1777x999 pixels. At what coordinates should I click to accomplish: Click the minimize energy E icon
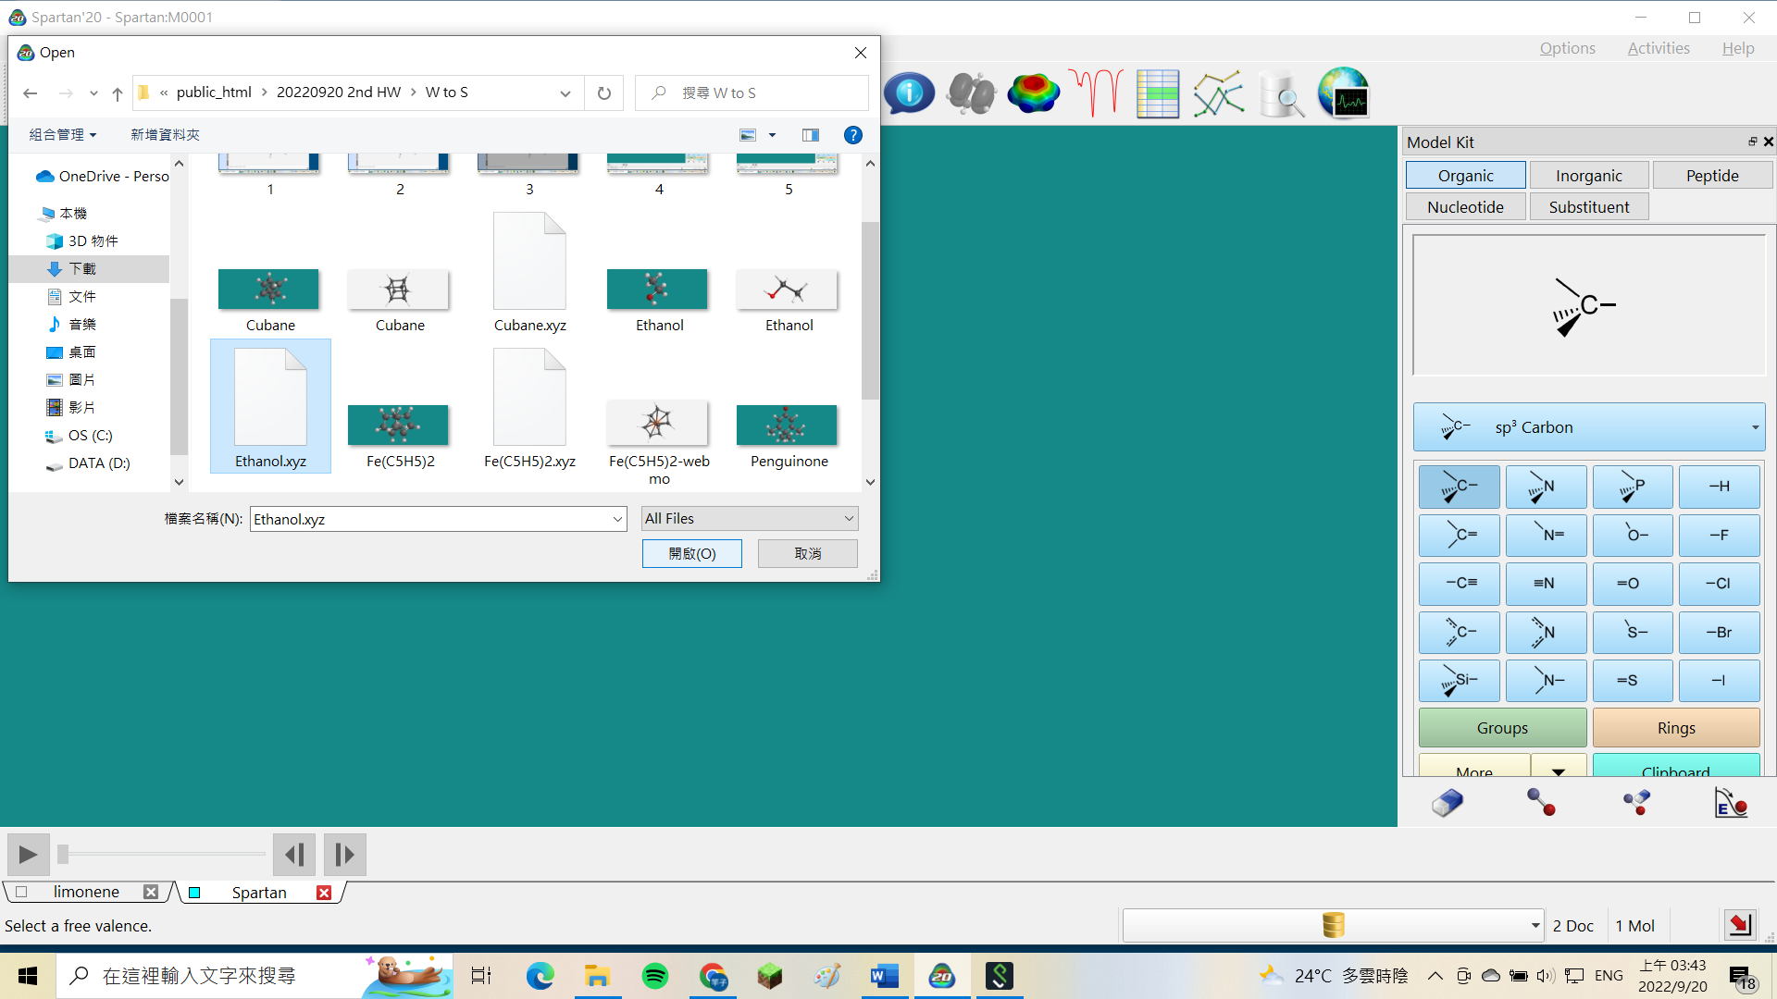point(1731,802)
